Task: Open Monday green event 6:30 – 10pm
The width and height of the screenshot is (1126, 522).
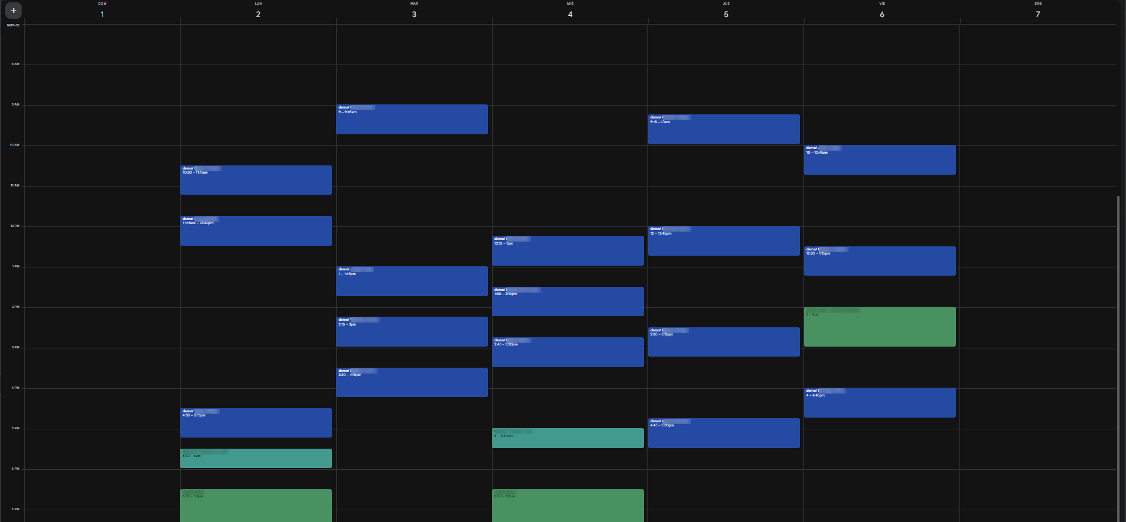Action: [x=256, y=506]
